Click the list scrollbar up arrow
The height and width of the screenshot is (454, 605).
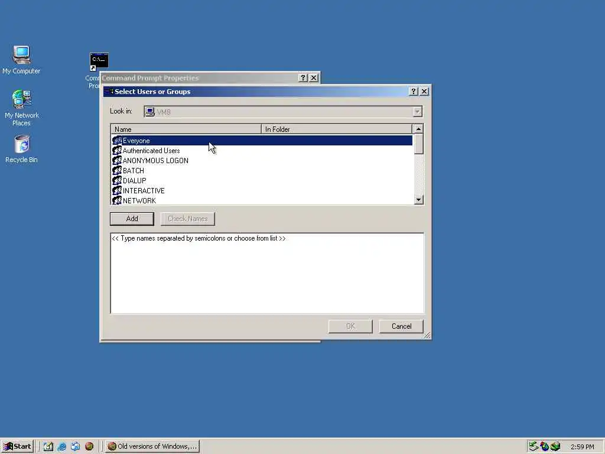click(x=419, y=128)
